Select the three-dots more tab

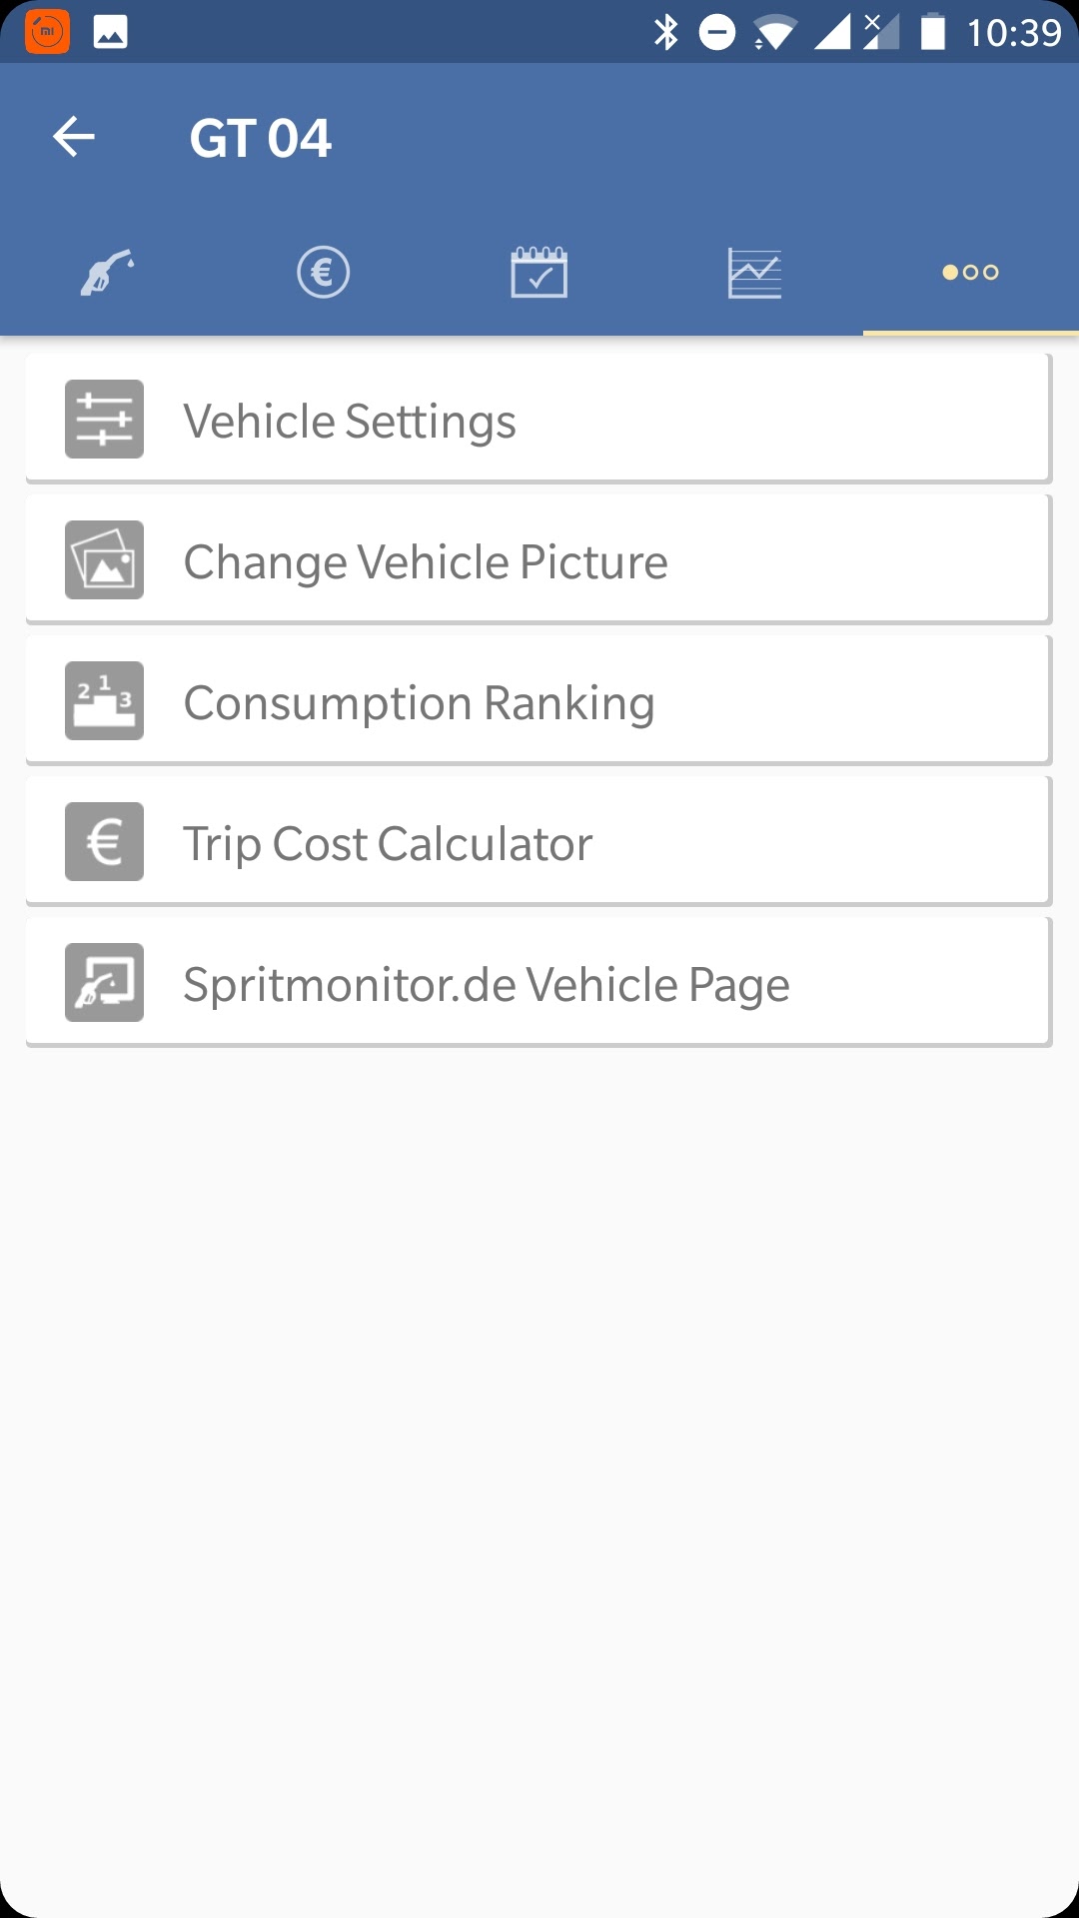[x=970, y=272]
